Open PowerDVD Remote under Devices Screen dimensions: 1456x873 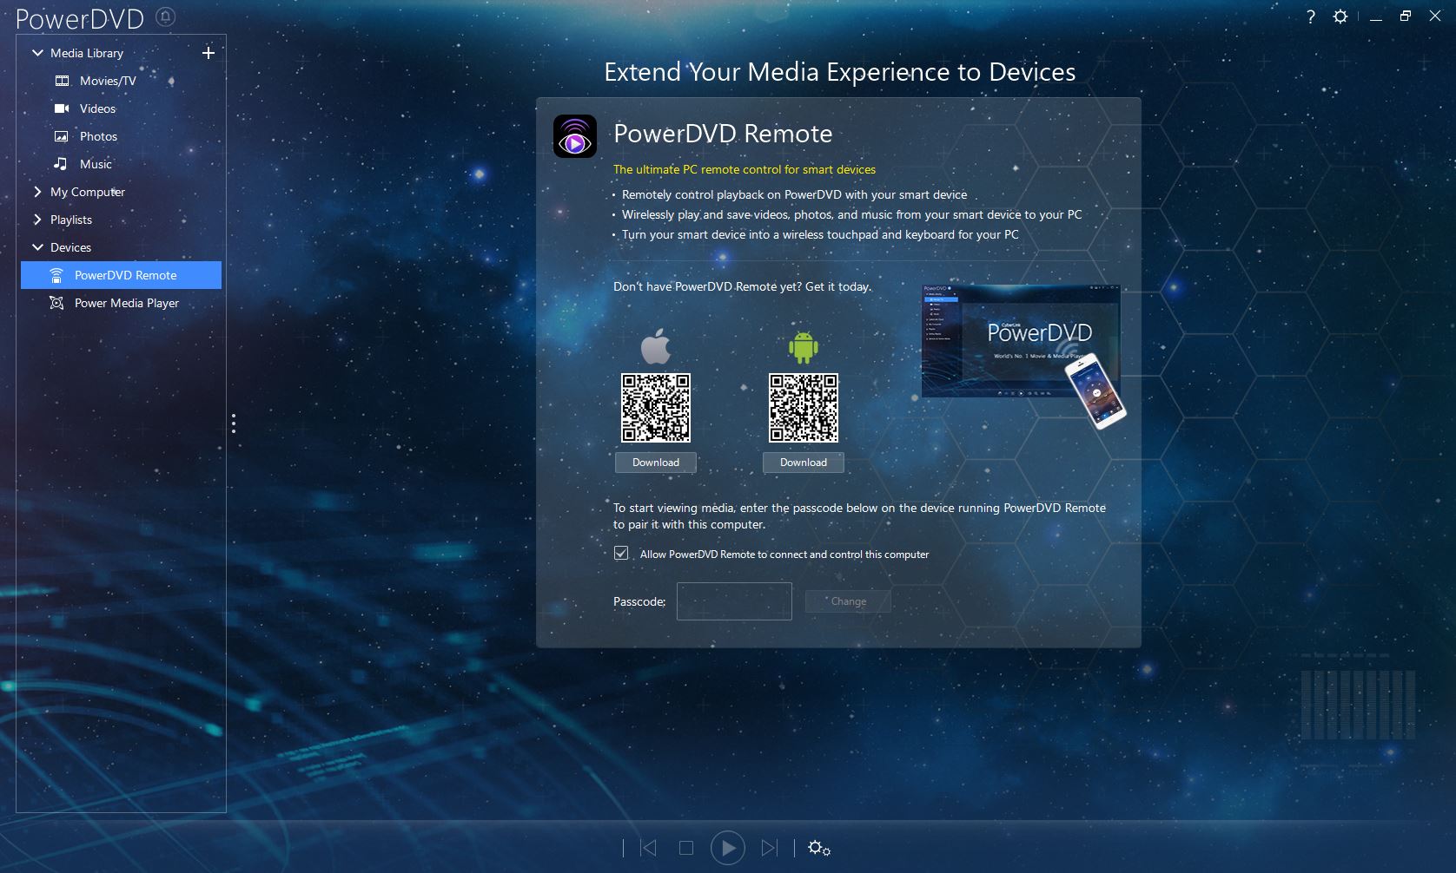pyautogui.click(x=125, y=274)
